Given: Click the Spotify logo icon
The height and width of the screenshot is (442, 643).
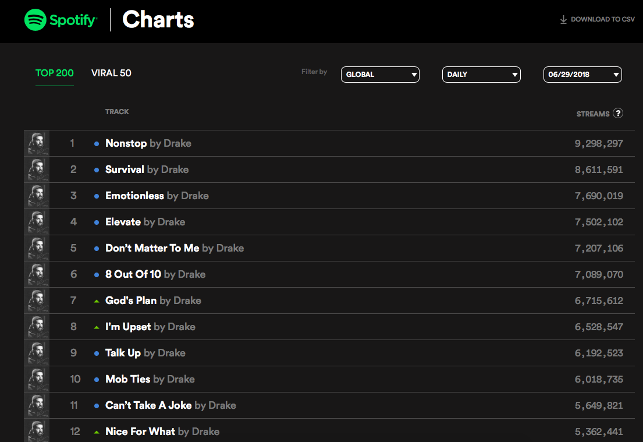Looking at the screenshot, I should pos(35,20).
